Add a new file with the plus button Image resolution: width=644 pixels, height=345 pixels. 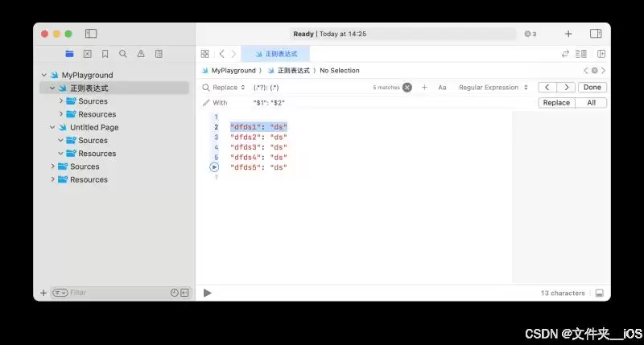(43, 293)
